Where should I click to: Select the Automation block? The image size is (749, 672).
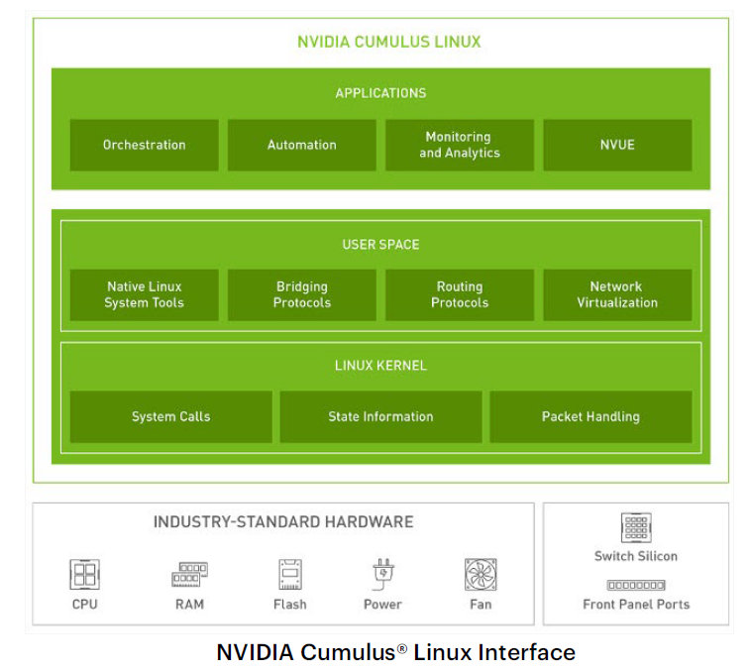(x=301, y=145)
